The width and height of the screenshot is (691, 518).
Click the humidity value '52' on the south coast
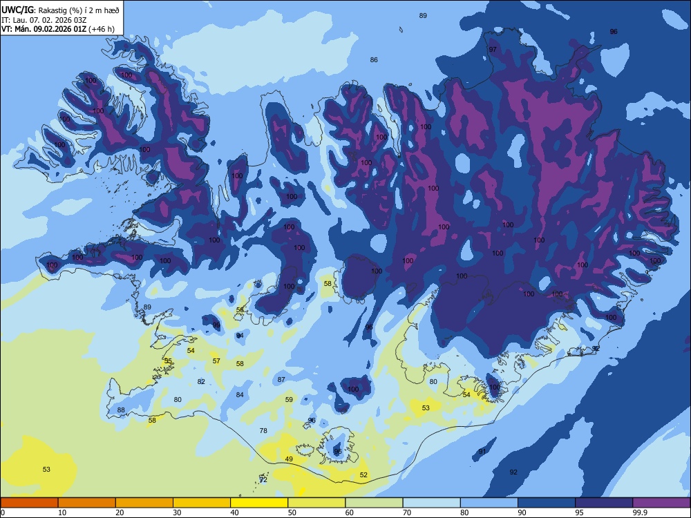tap(363, 475)
